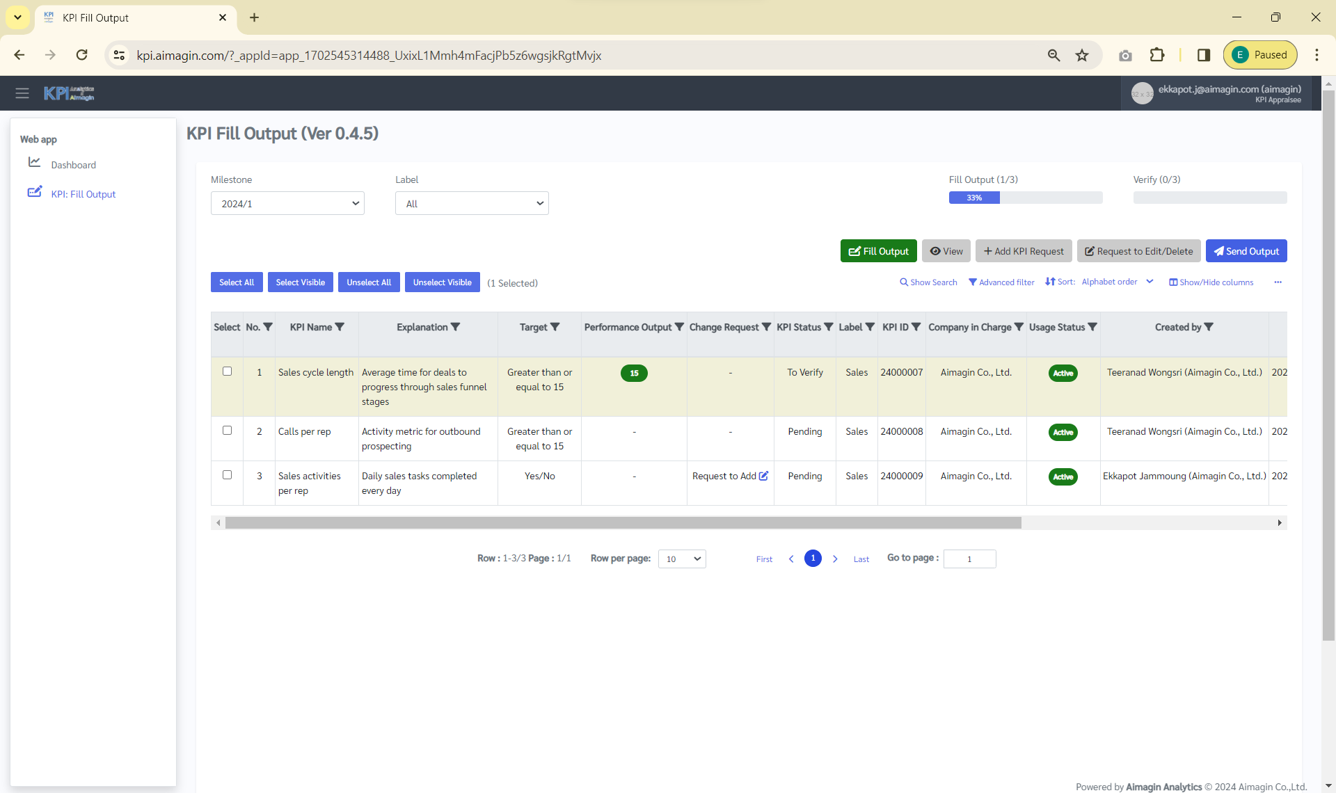This screenshot has width=1336, height=793.
Task: Check the Sales cycle length row checkbox
Action: click(227, 371)
